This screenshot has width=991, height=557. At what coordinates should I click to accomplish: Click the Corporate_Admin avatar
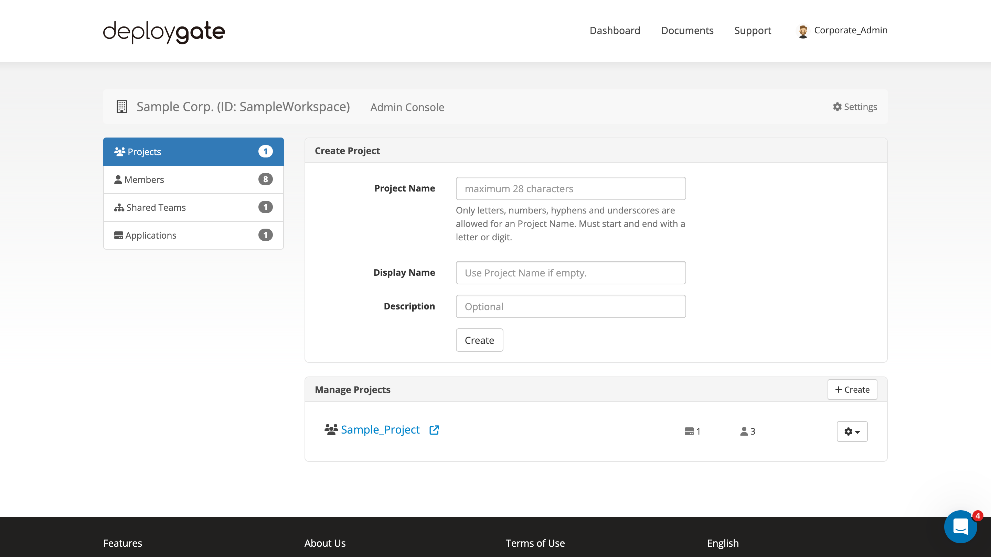point(803,30)
